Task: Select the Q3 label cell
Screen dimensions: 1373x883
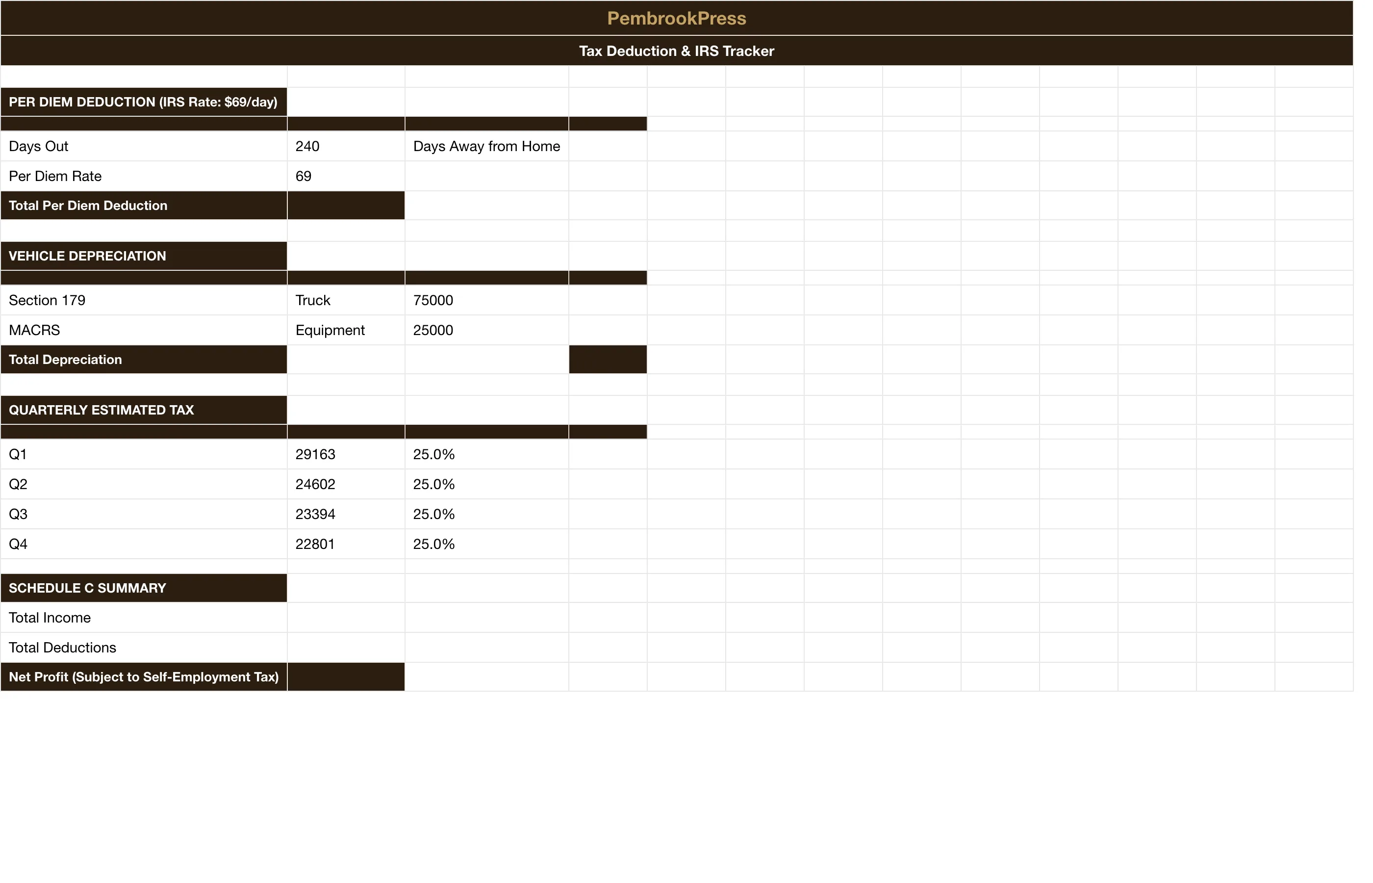Action: click(144, 514)
